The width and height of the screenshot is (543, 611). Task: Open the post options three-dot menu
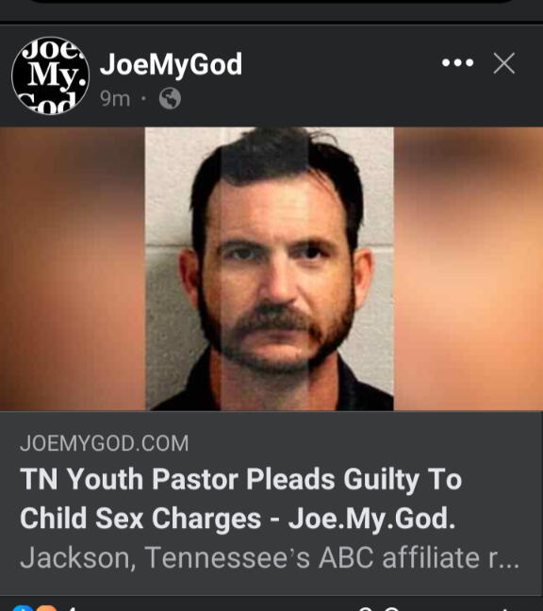click(x=458, y=63)
